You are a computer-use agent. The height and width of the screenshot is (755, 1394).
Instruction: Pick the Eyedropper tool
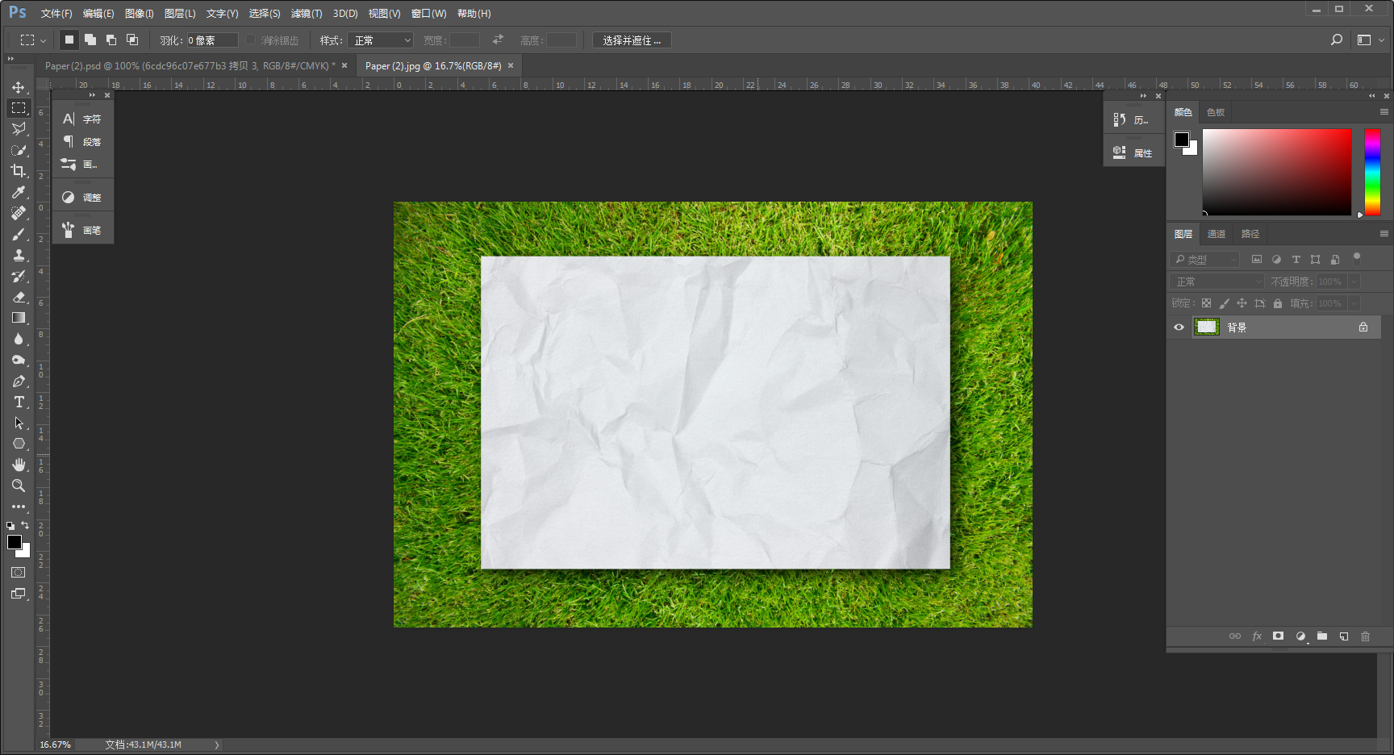coord(19,192)
